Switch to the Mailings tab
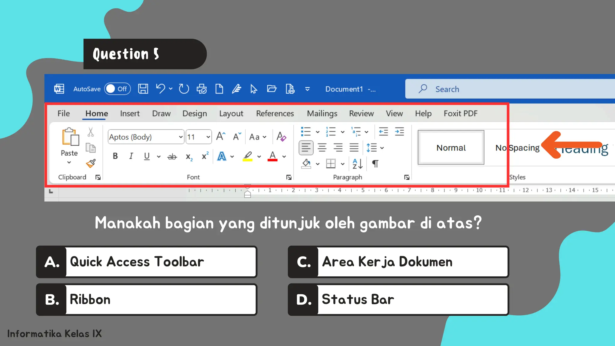This screenshot has width=615, height=346. (x=322, y=114)
